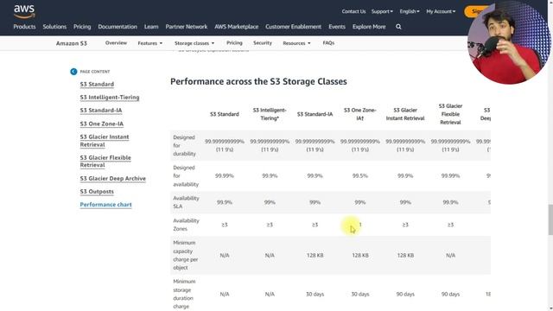
Task: Open the S3 Pricing tab in subnav
Action: (x=234, y=42)
